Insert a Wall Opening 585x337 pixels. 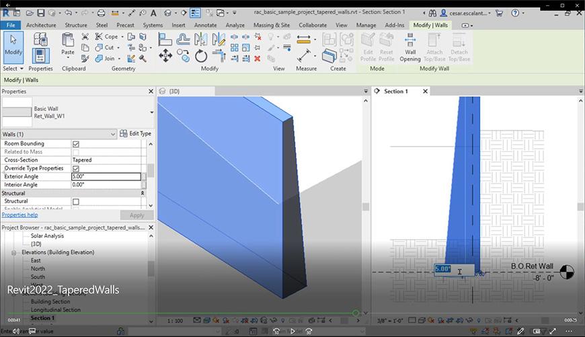[x=410, y=47]
